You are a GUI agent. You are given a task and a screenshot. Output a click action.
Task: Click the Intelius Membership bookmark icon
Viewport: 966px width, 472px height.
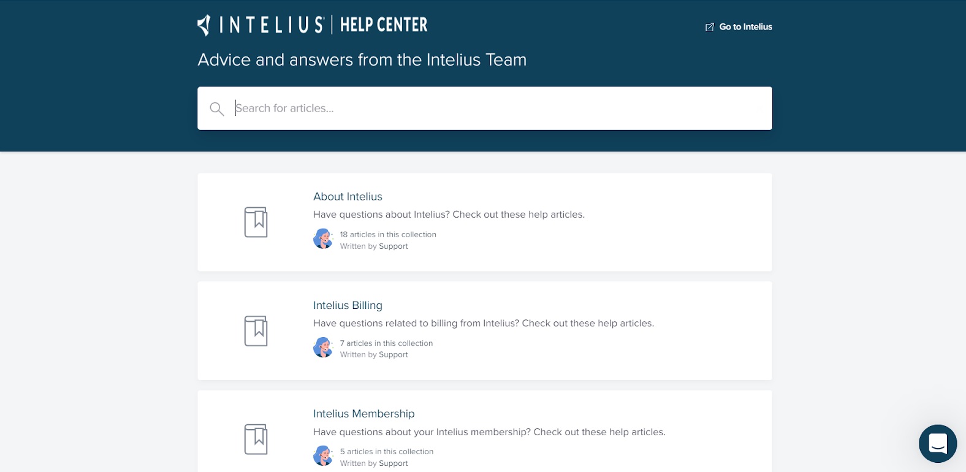coord(256,440)
